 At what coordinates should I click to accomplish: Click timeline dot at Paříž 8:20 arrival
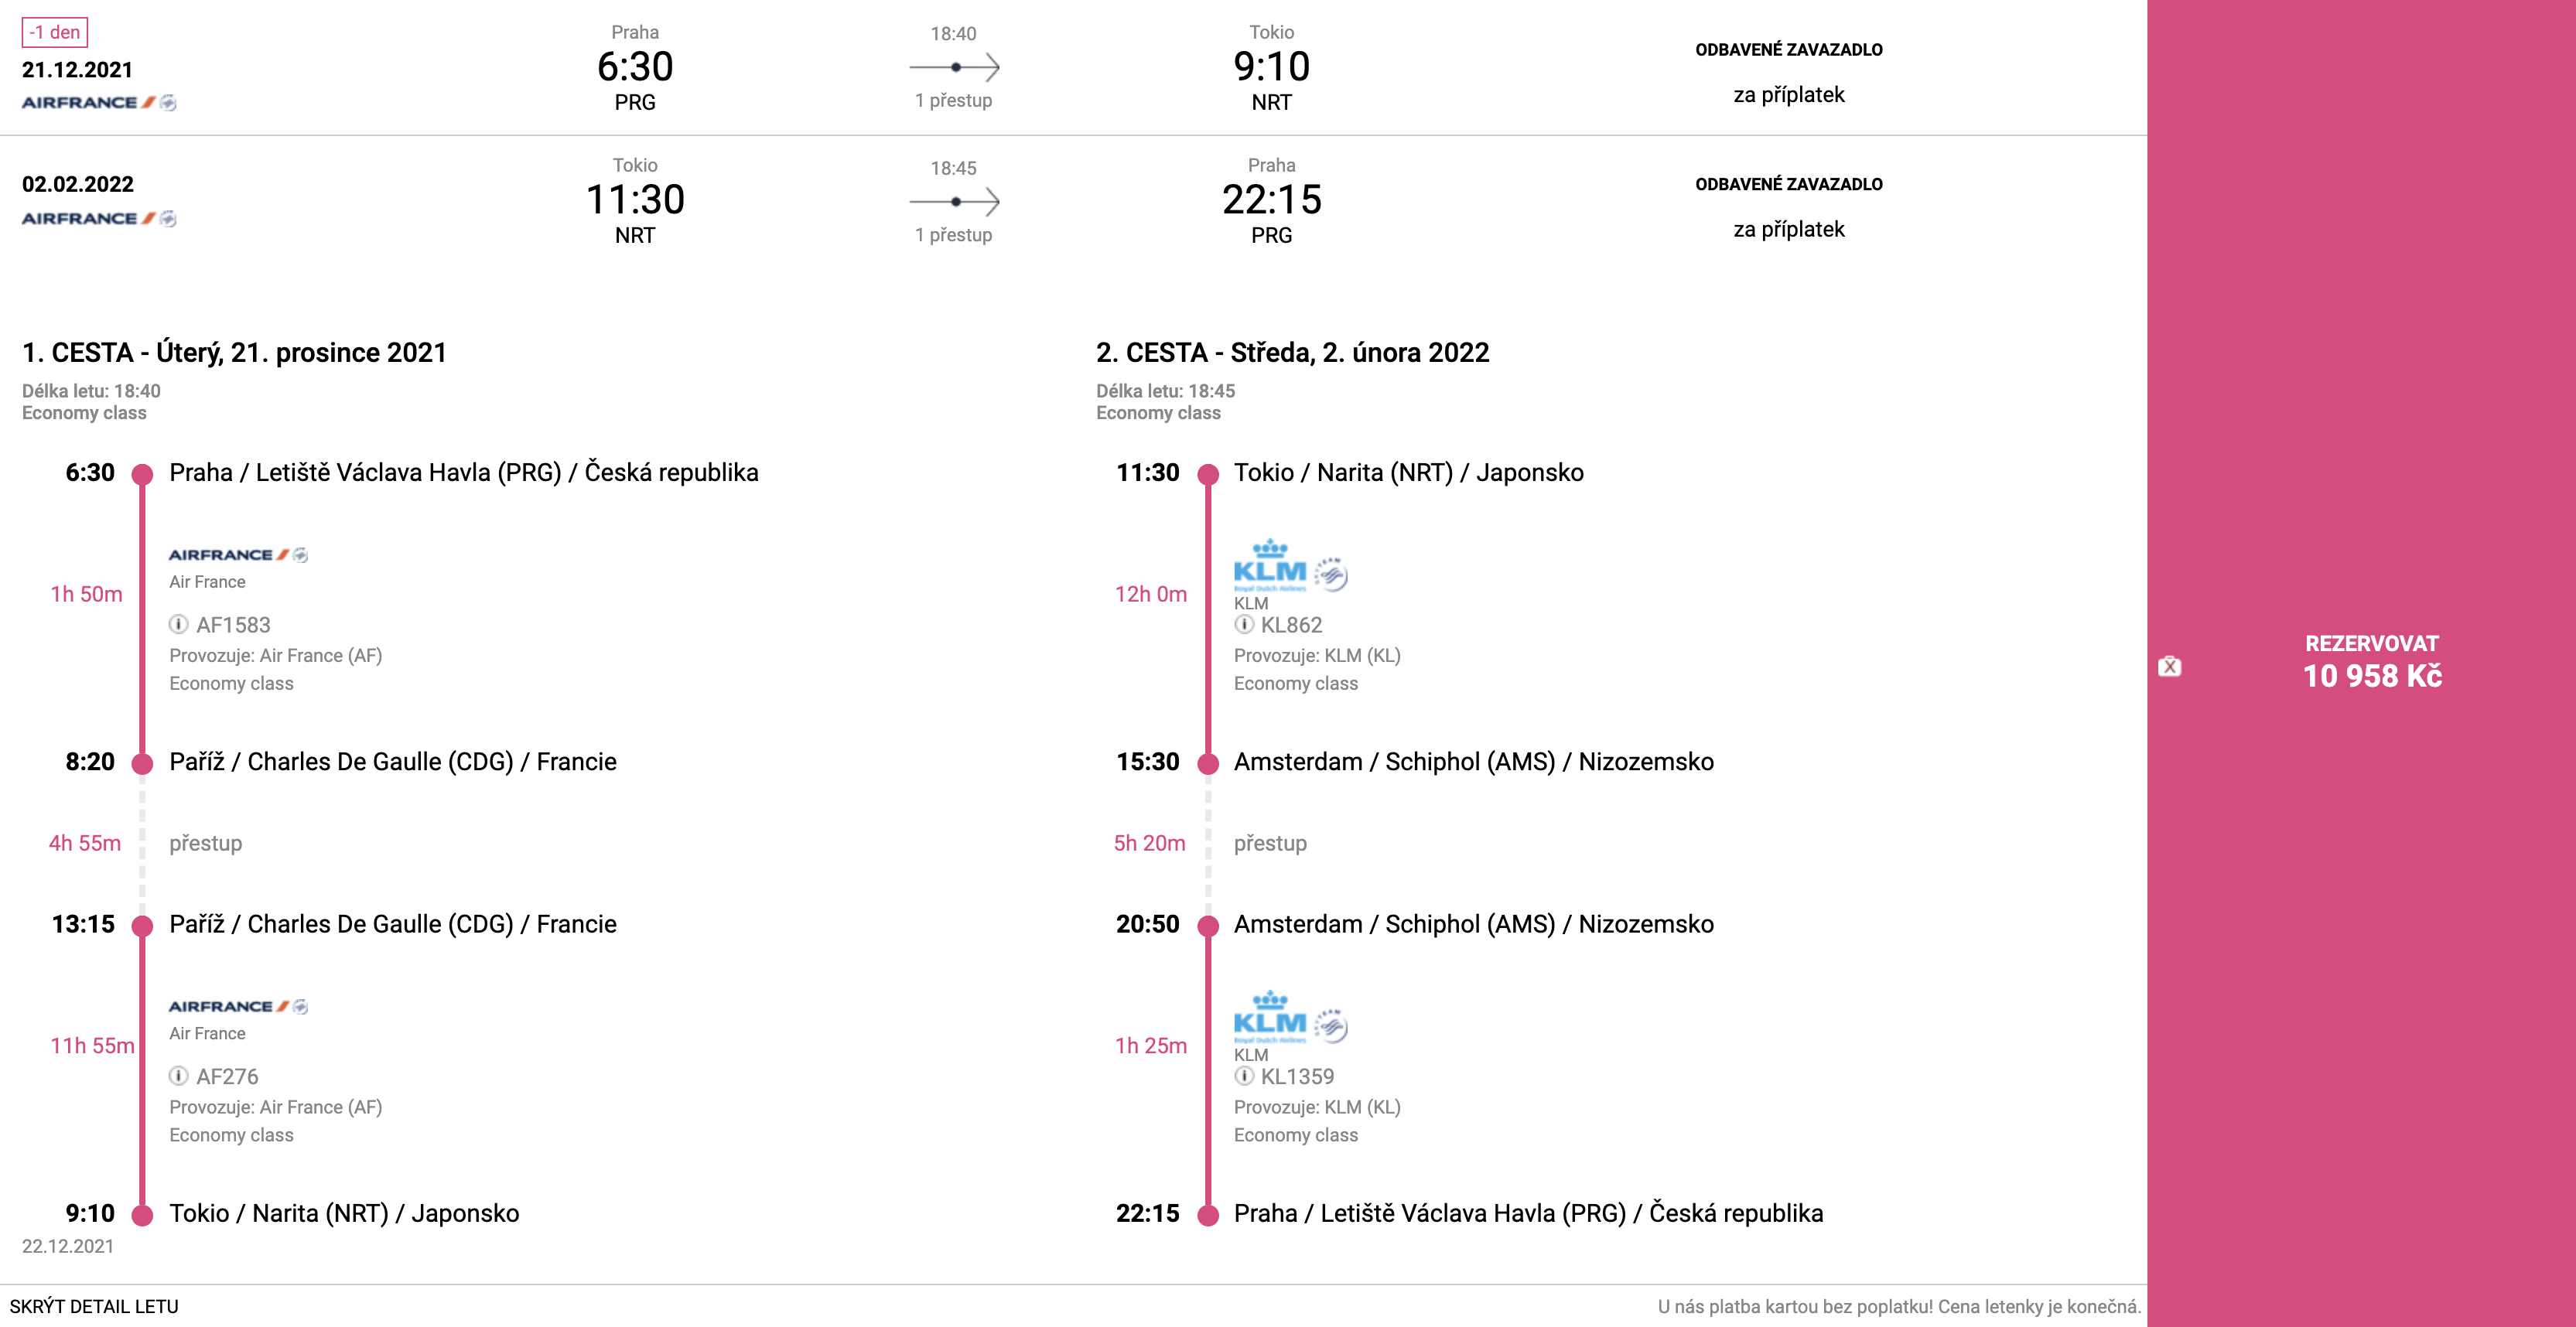click(143, 763)
